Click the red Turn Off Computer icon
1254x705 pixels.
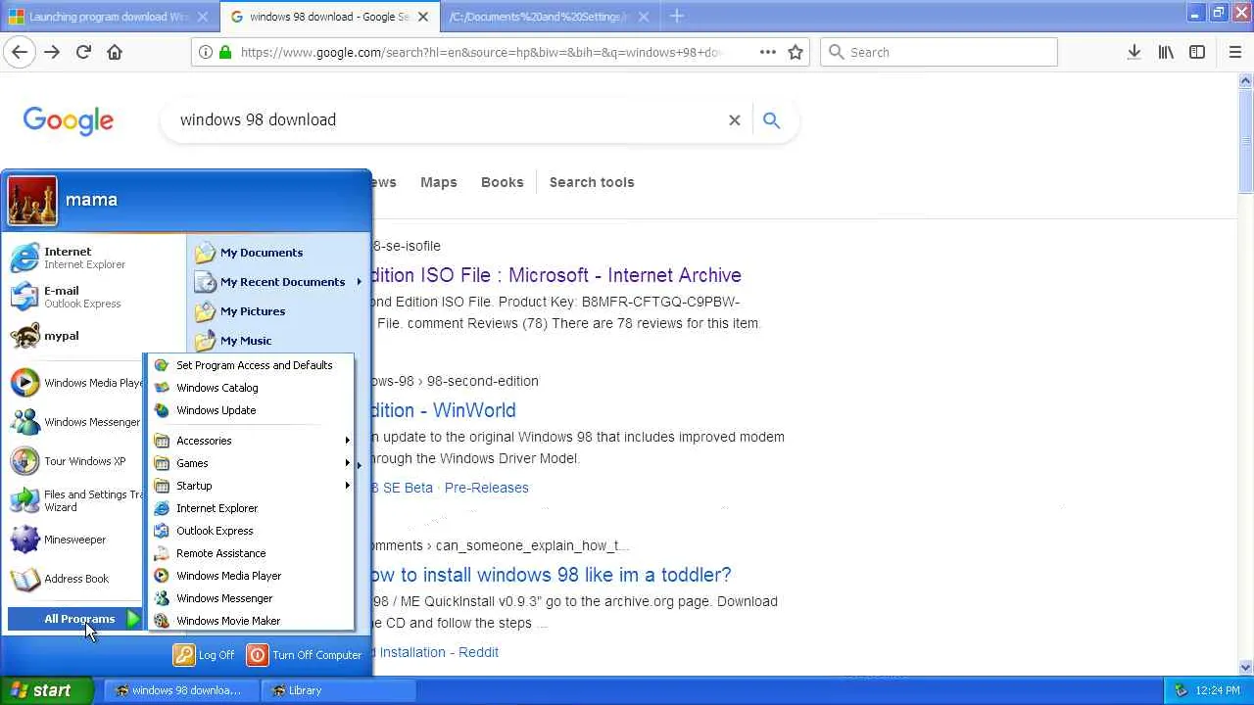coord(257,655)
